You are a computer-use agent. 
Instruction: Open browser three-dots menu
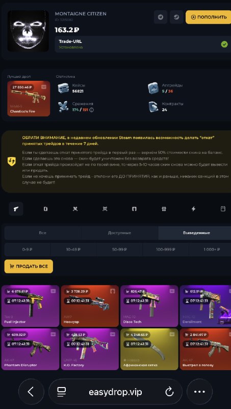199,392
